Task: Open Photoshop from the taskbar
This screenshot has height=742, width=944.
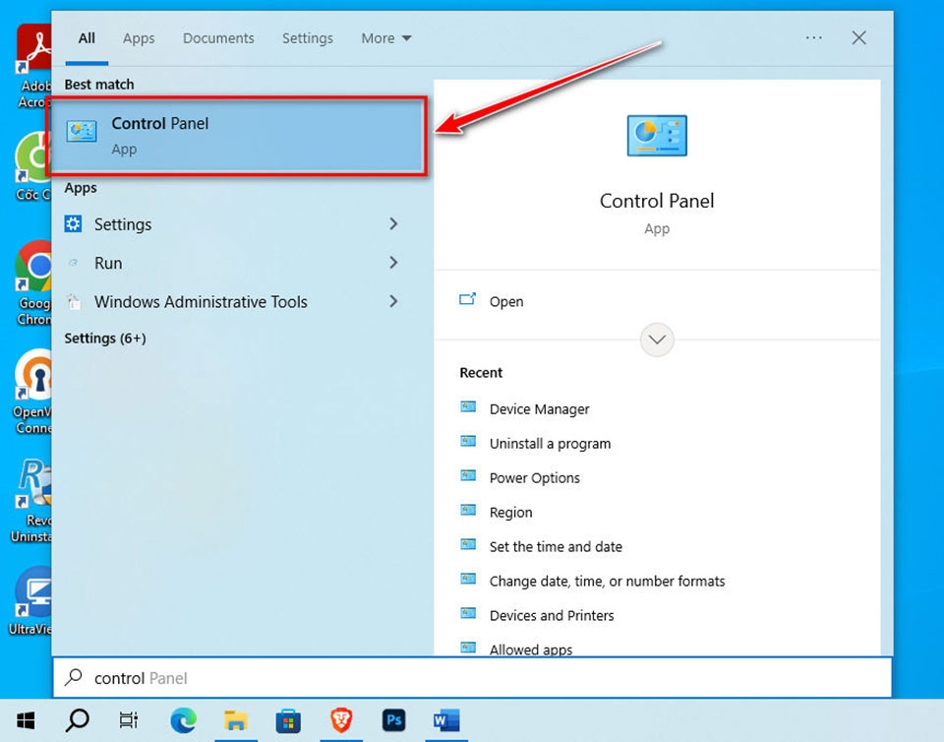Action: tap(393, 720)
